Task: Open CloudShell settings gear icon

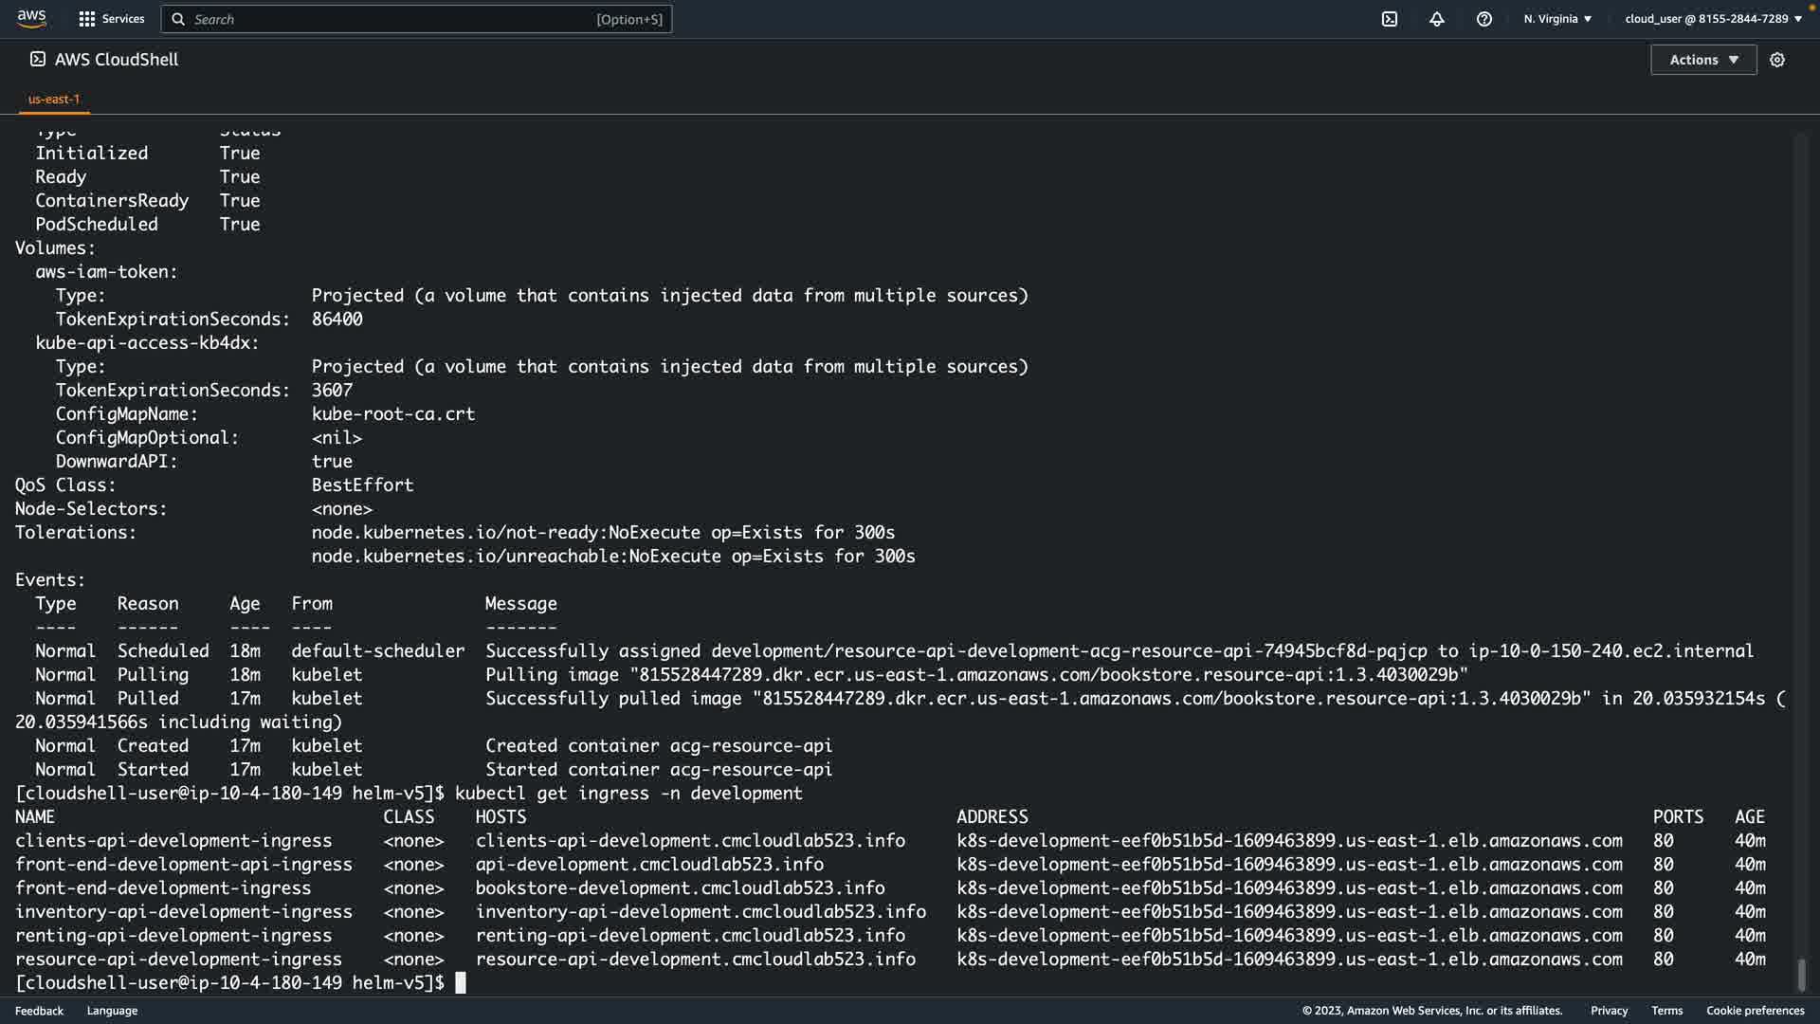Action: coord(1777,60)
